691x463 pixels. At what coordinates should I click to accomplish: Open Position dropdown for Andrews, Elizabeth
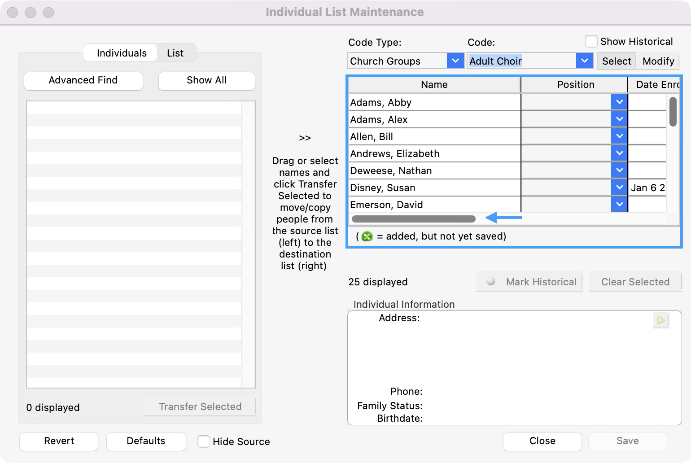[619, 153]
